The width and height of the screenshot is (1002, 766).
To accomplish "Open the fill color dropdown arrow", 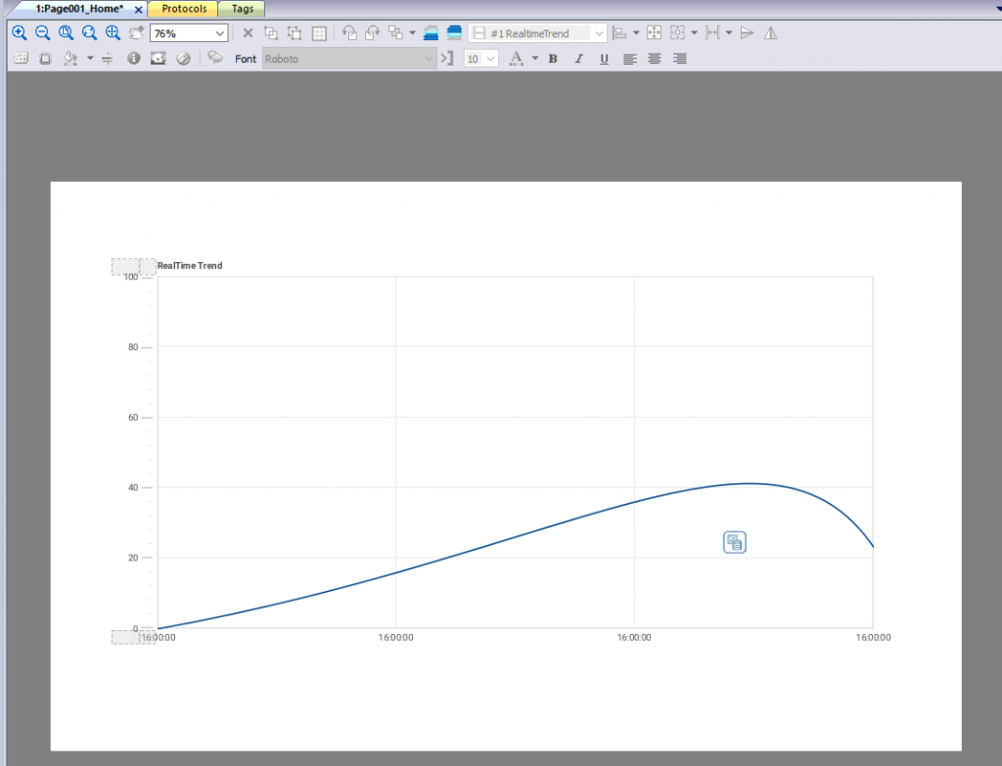I will [90, 59].
